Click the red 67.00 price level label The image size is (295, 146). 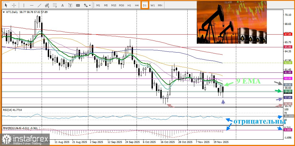(x=288, y=34)
